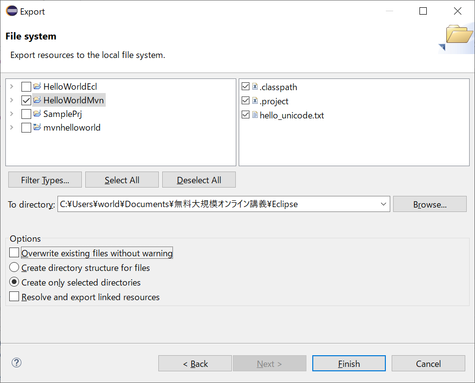This screenshot has width=475, height=383.
Task: Select Create only selected directories option
Action: coord(14,282)
